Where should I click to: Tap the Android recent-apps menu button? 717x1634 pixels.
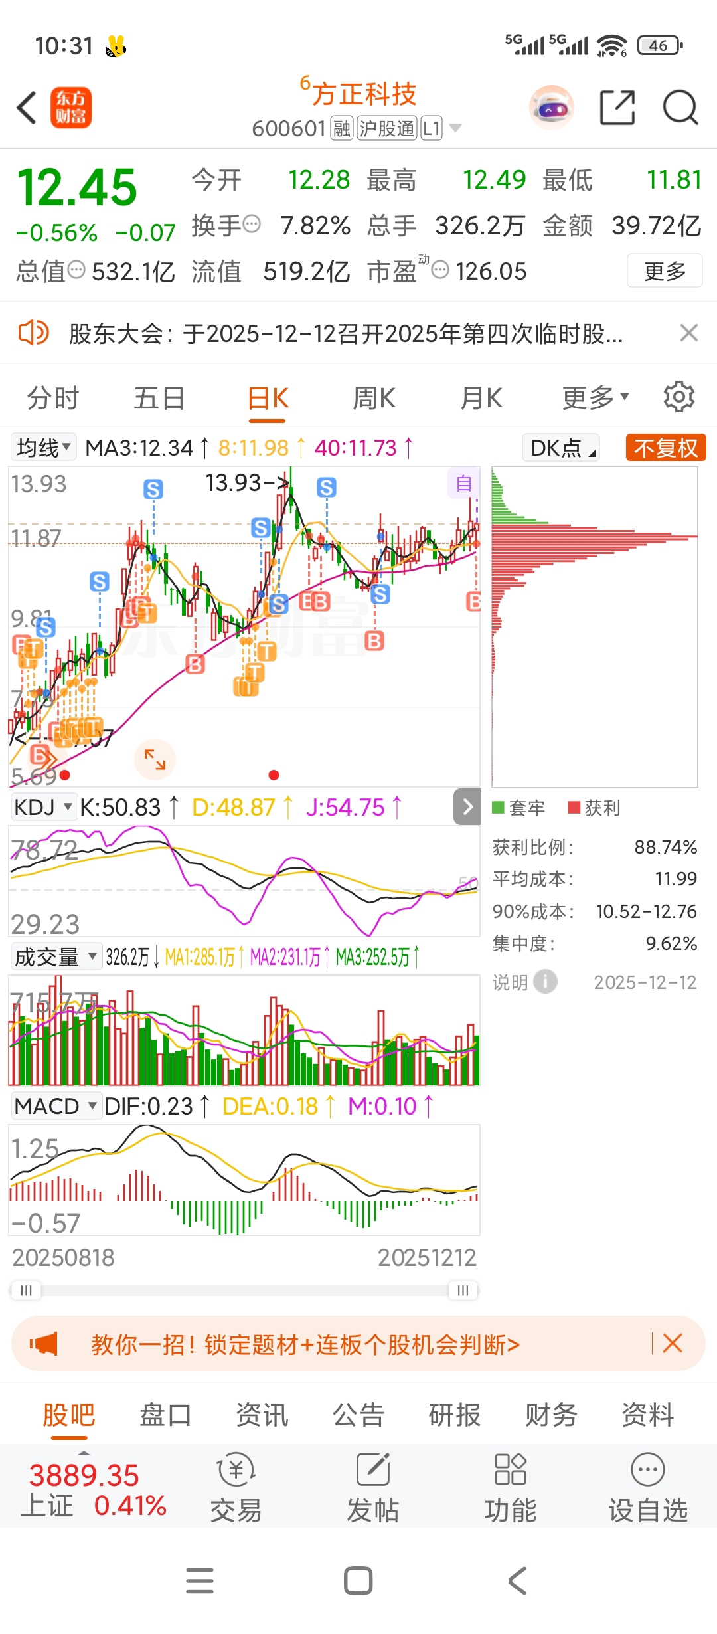click(x=200, y=1581)
